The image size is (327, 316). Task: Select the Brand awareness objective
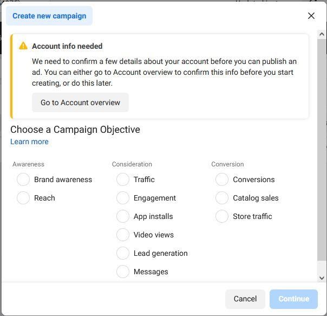(x=23, y=179)
